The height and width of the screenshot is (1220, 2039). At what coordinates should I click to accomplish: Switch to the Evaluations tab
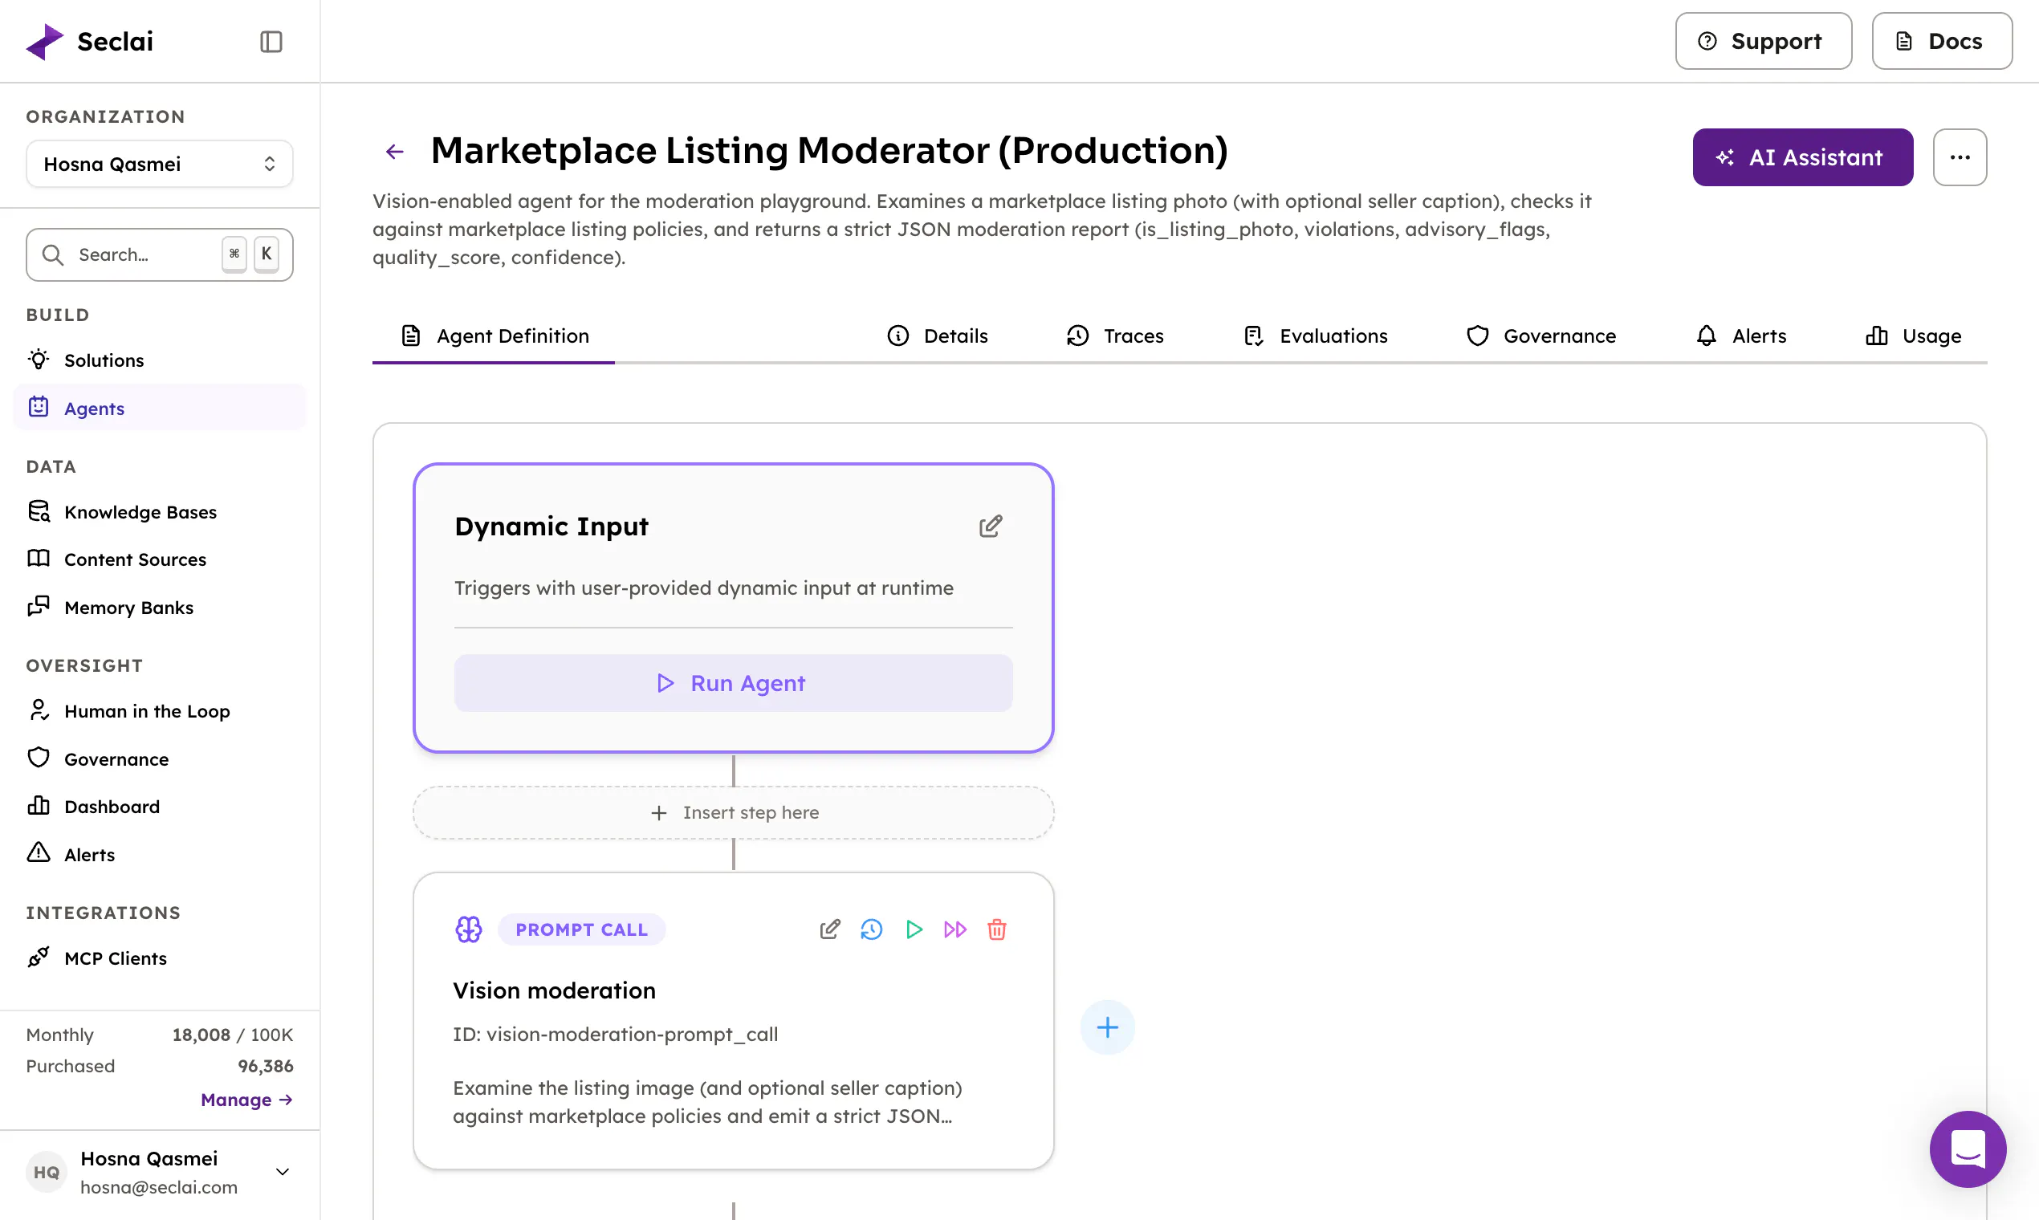click(1316, 335)
